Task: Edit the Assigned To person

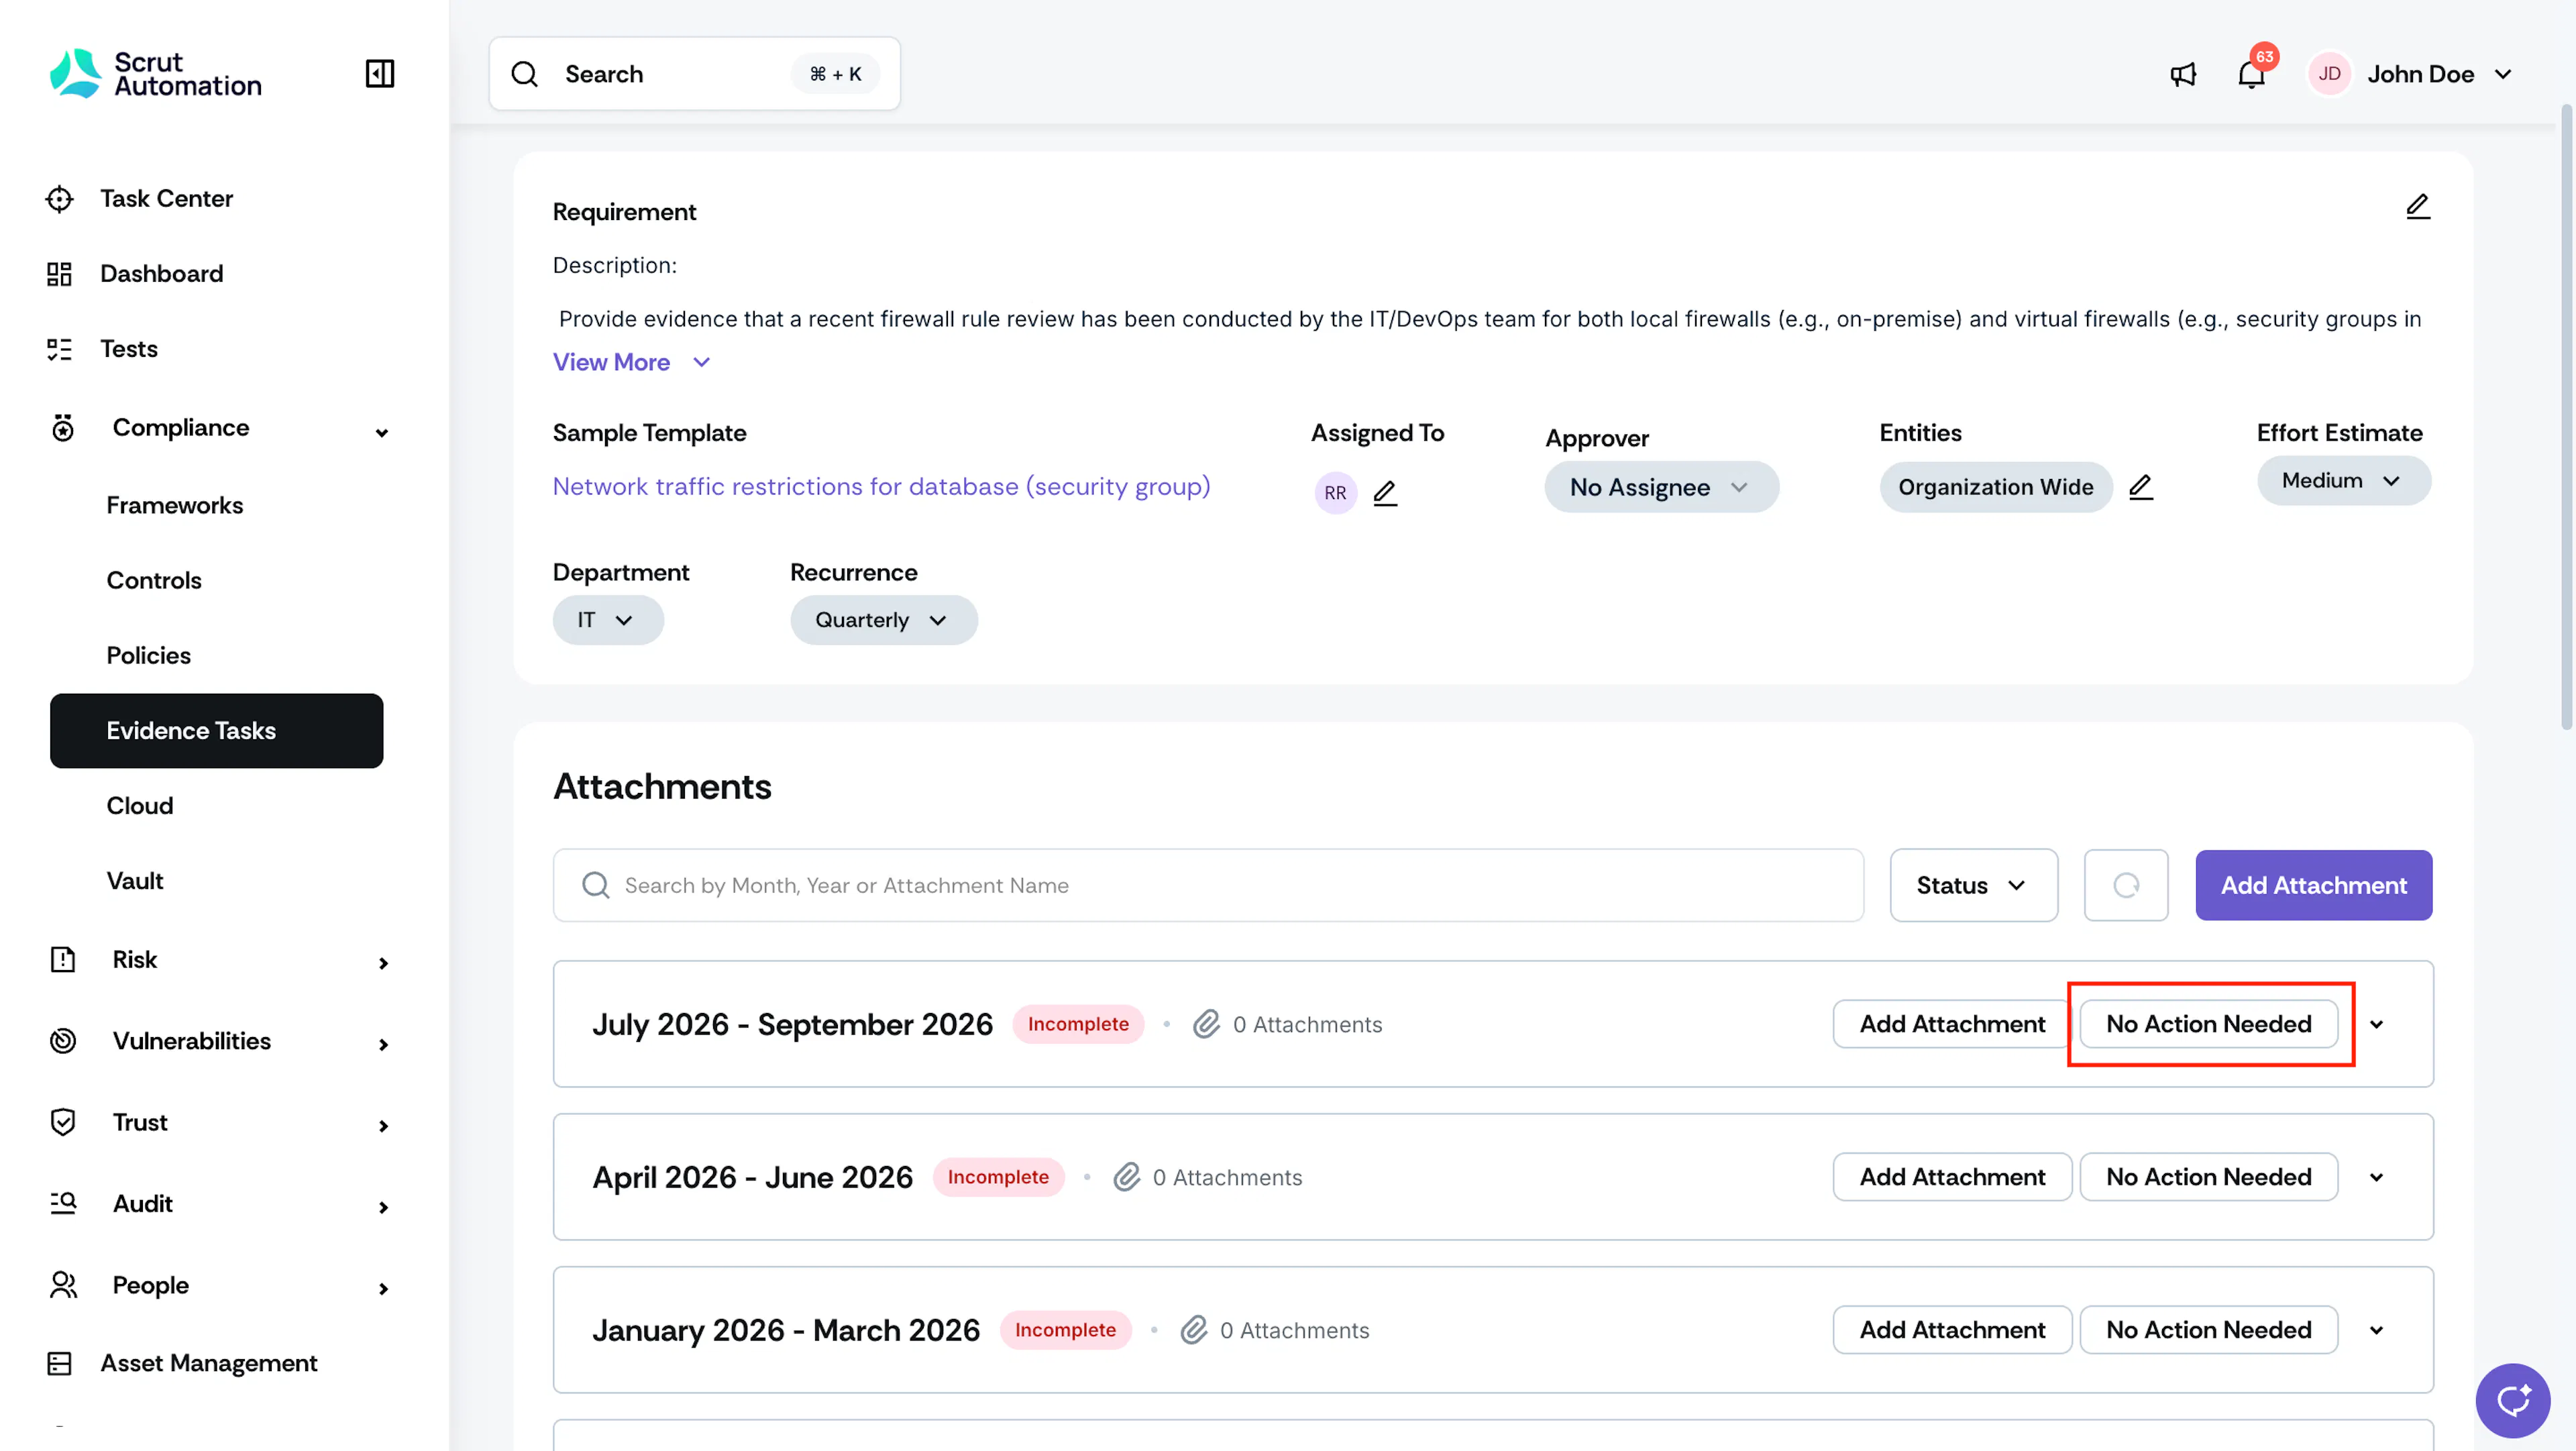Action: click(1385, 492)
